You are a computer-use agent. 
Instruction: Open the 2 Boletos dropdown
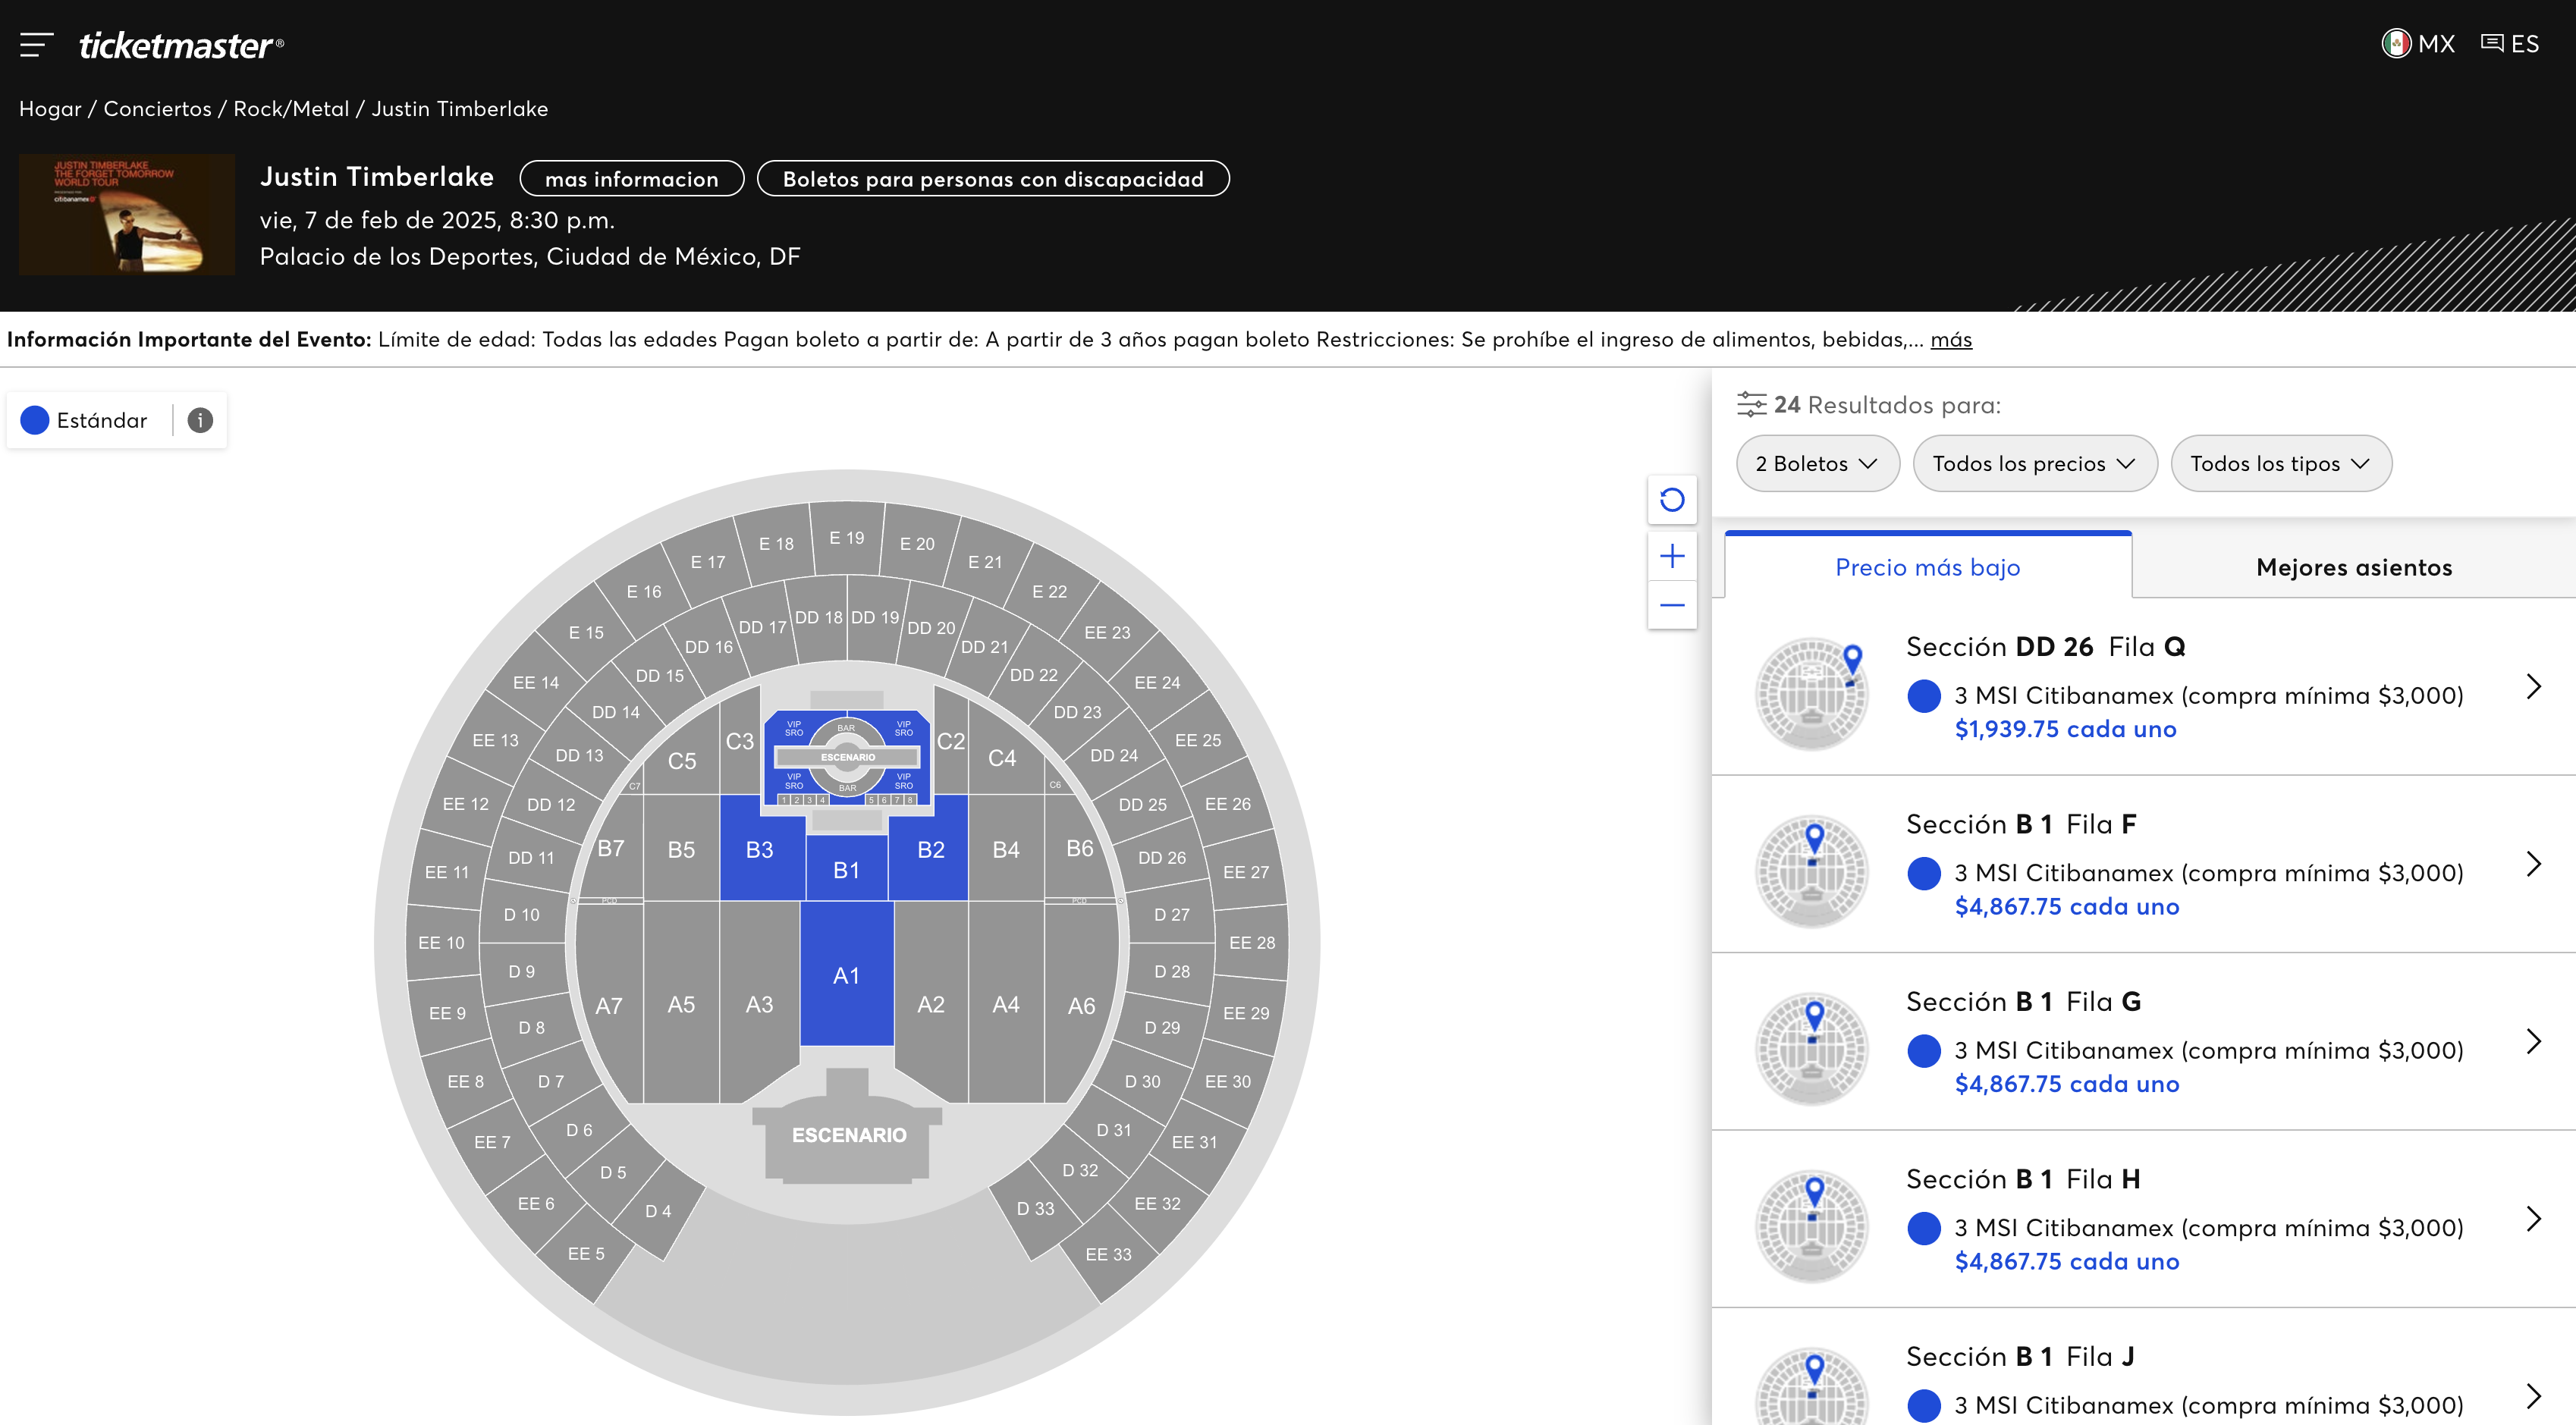point(1816,463)
